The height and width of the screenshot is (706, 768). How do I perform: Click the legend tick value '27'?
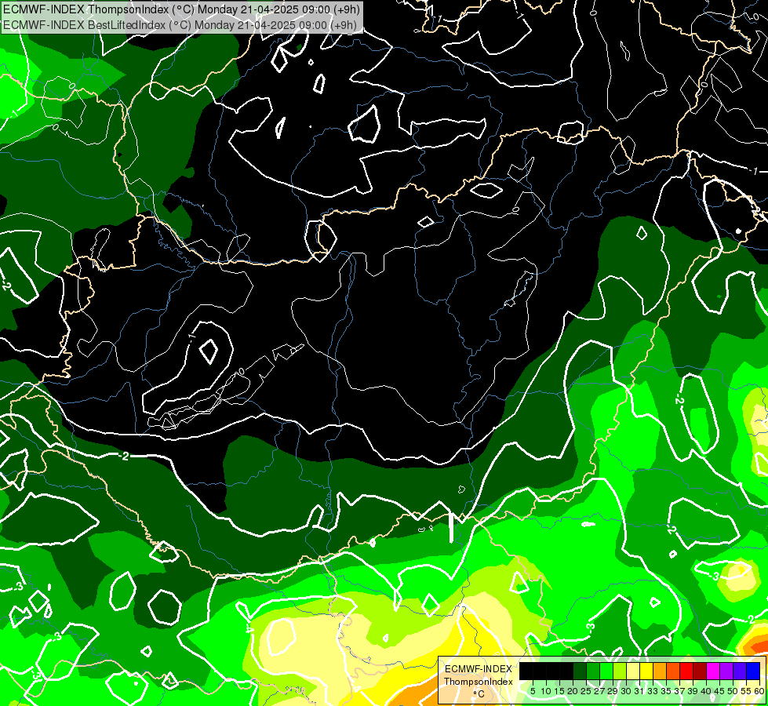599,691
